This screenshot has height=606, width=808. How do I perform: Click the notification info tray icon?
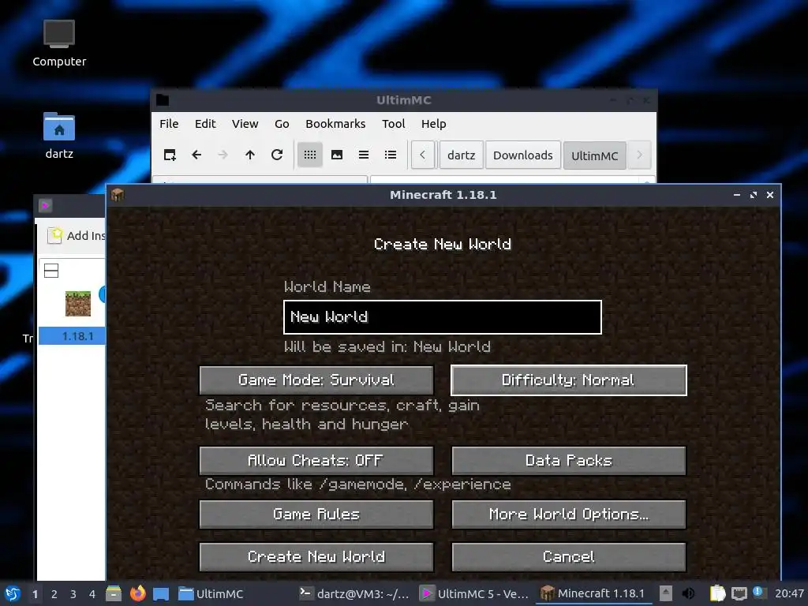[757, 592]
